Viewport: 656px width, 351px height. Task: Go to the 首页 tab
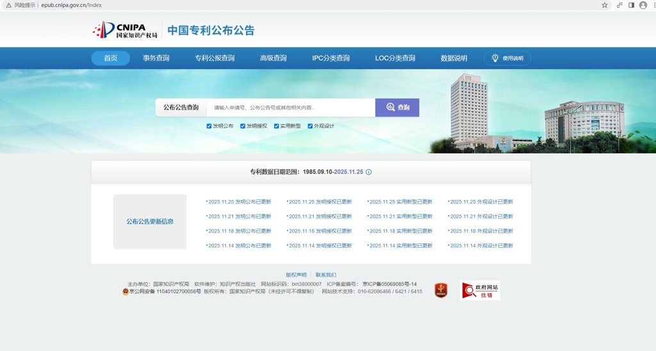(110, 58)
